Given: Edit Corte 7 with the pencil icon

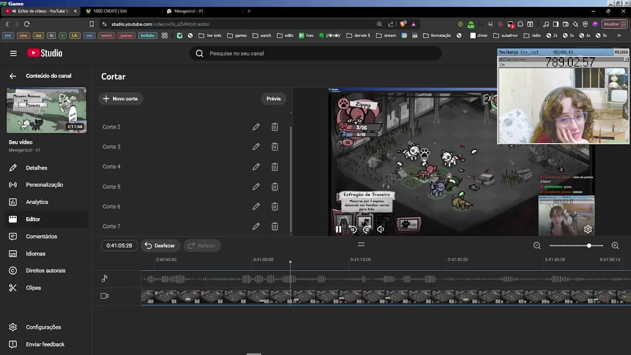Looking at the screenshot, I should [256, 226].
